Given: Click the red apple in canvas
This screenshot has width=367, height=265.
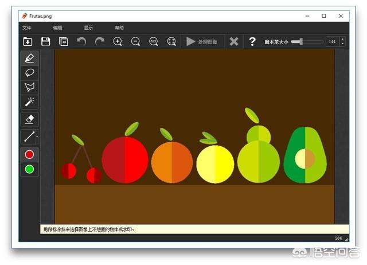Looking at the screenshot, I should [x=125, y=159].
